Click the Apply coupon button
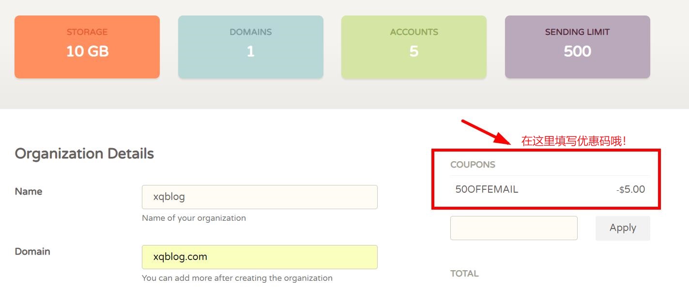Screen dimensions: 689x291 pos(623,228)
